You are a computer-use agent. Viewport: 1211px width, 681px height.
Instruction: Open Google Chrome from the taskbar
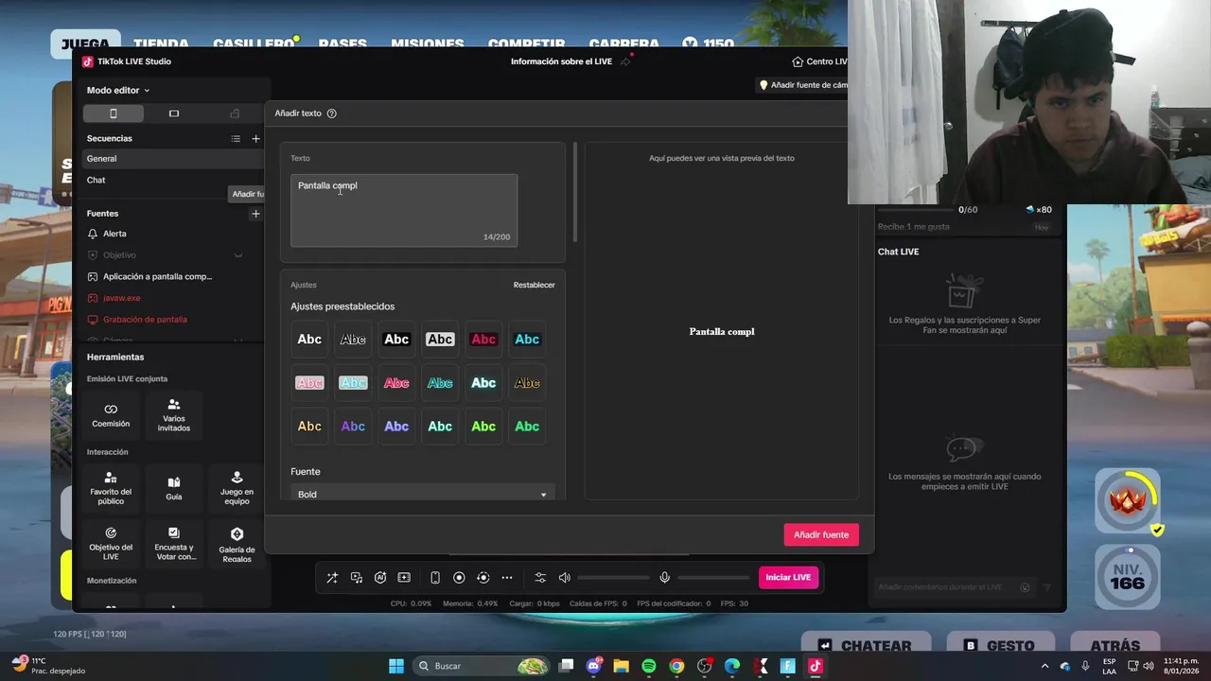pyautogui.click(x=676, y=666)
